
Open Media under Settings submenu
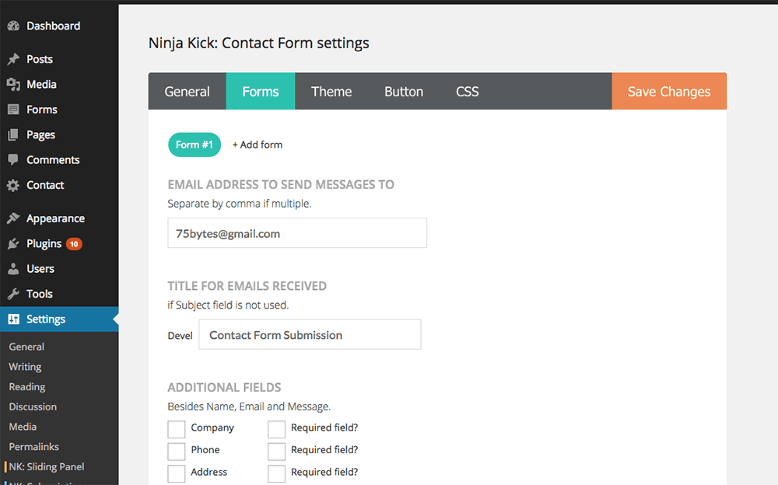pos(23,427)
